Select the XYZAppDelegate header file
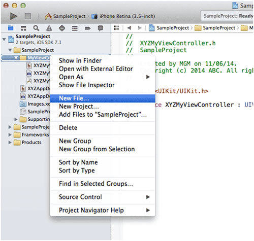The image size is (254, 241). point(35,89)
